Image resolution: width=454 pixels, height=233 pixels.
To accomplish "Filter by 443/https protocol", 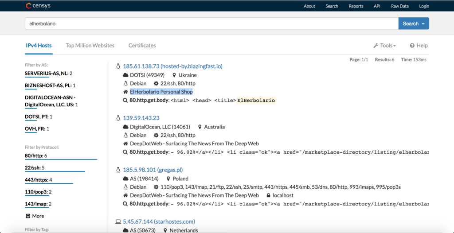I will point(39,180).
